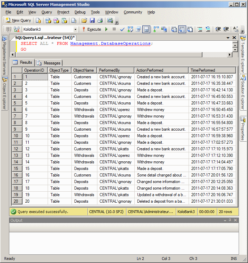Click the green Debug play icon
This screenshot has width=248, height=263.
[106, 29]
